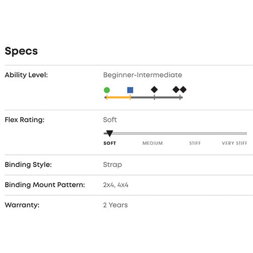Click the 2 Years warranty value

click(115, 205)
